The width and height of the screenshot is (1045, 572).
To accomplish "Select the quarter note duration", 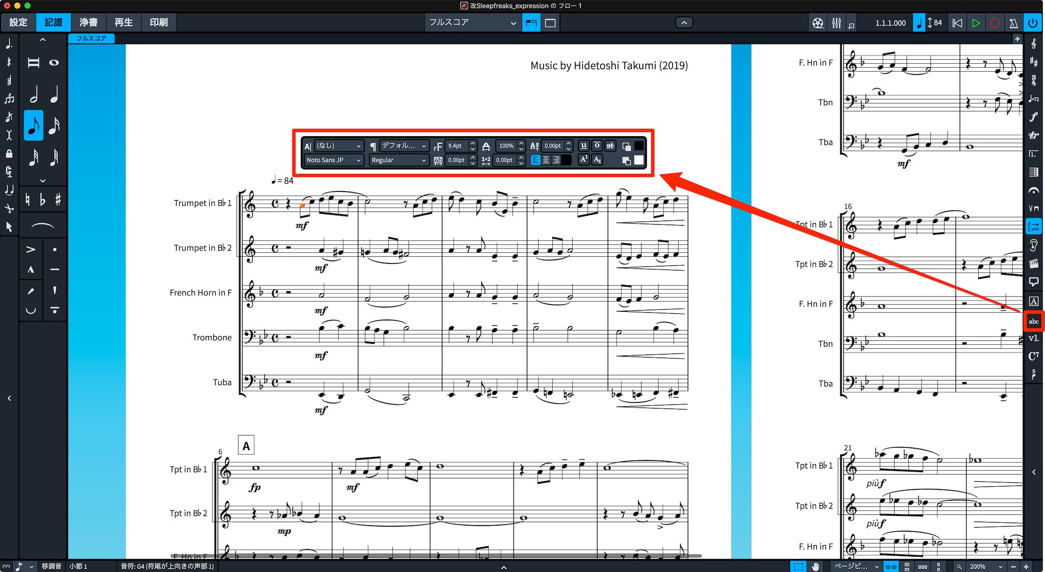I will [55, 94].
